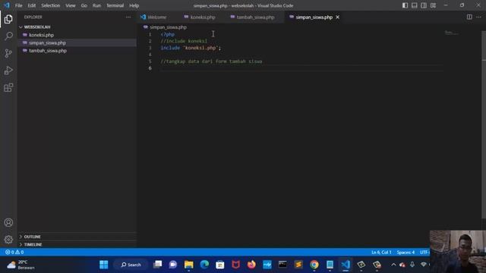Open the File menu
Image resolution: width=486 pixels, height=273 pixels.
[x=18, y=5]
